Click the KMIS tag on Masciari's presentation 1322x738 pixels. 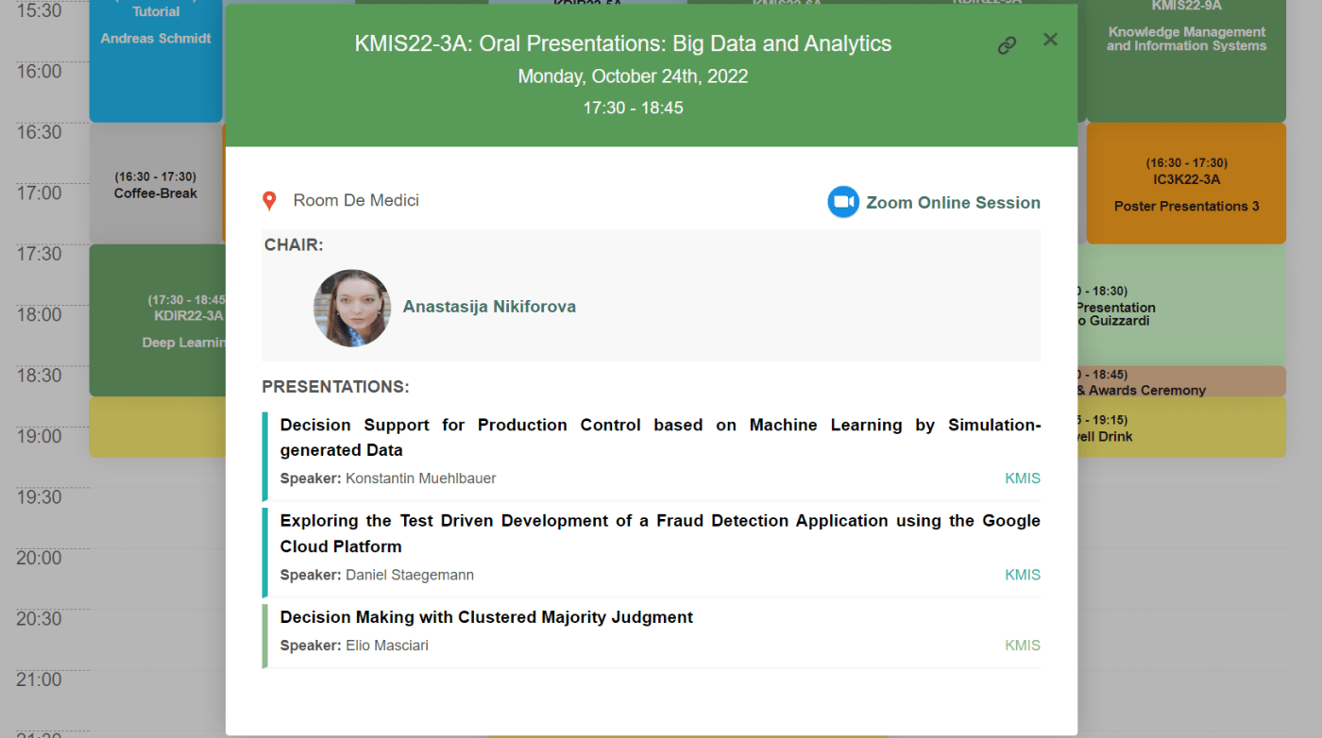[1022, 646]
